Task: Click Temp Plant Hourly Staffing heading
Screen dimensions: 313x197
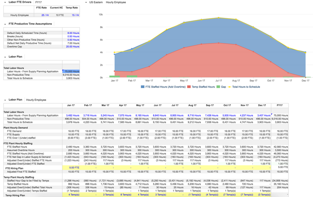Action: pos(19,177)
